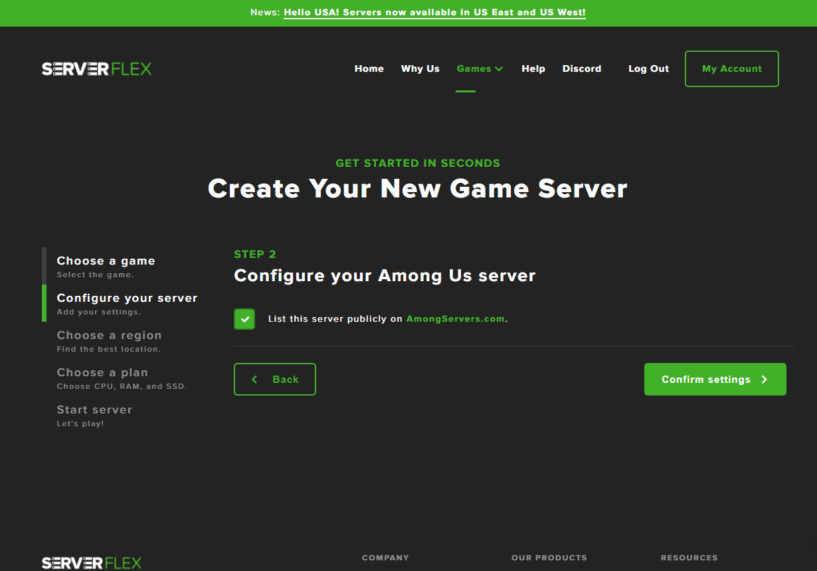This screenshot has width=817, height=571.
Task: Select Choose a region step
Action: click(109, 340)
